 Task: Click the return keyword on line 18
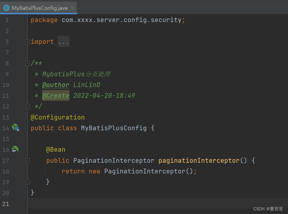point(73,171)
